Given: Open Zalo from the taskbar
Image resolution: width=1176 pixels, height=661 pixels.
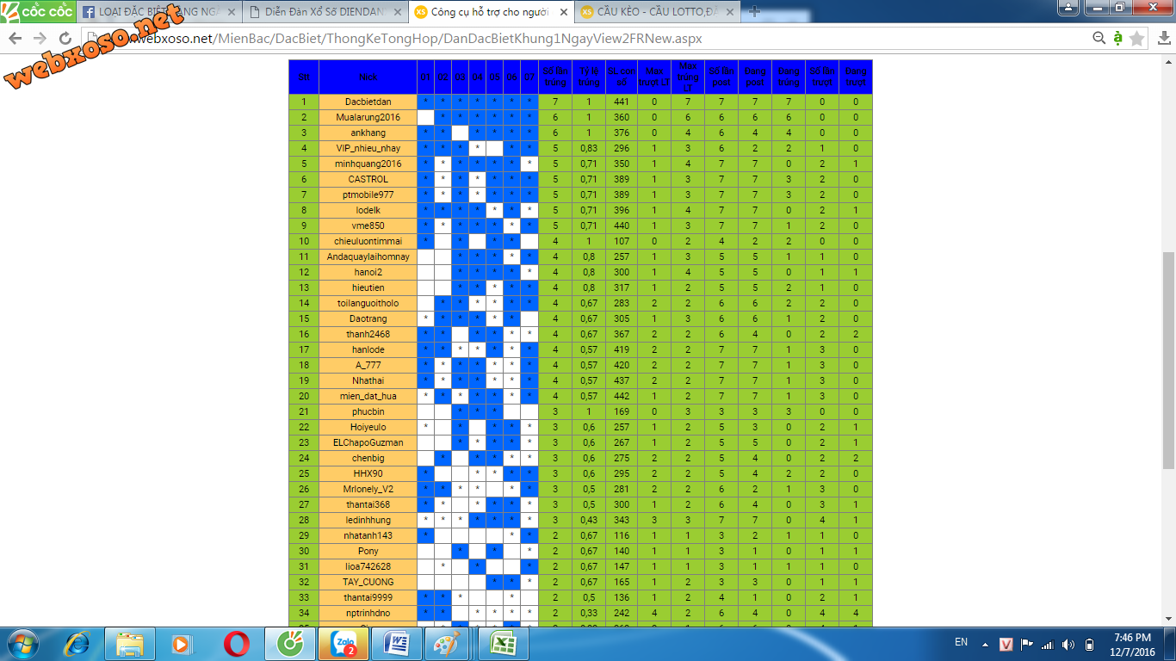Looking at the screenshot, I should 344,644.
